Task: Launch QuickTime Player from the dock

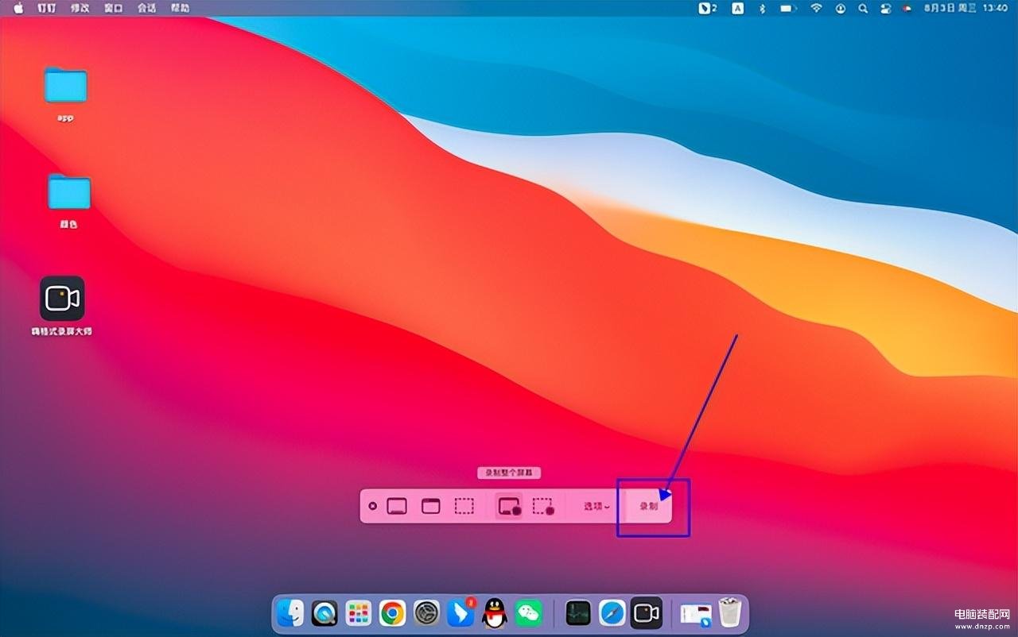Action: coord(324,613)
